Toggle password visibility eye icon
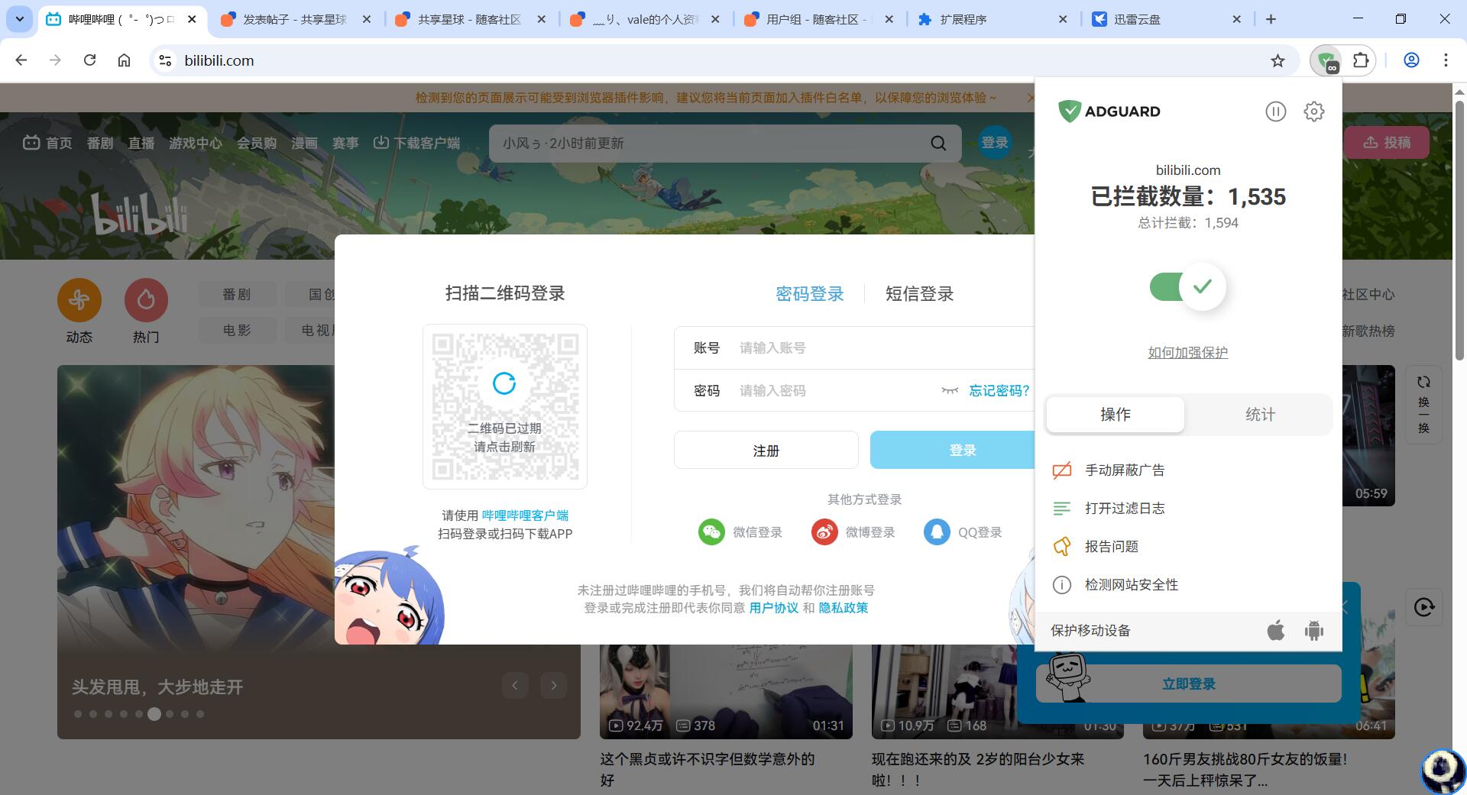This screenshot has height=795, width=1467. [x=950, y=391]
